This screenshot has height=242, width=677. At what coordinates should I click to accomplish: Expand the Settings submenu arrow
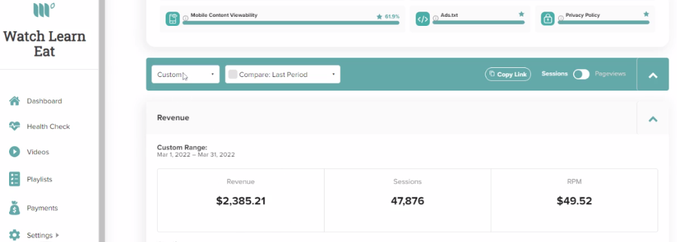point(57,236)
